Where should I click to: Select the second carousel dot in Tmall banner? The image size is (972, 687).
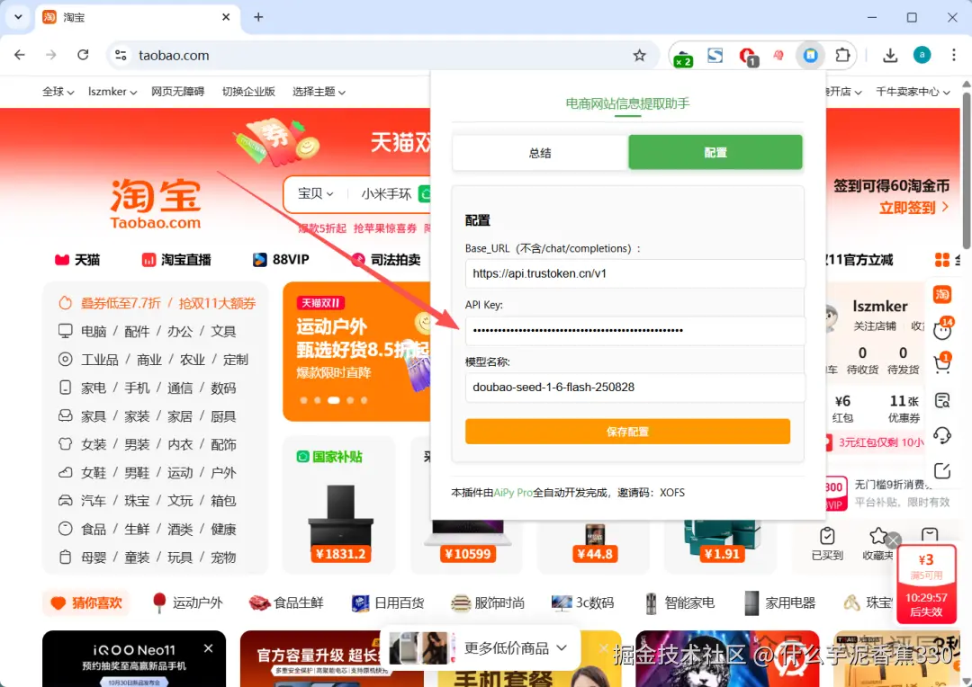[317, 399]
